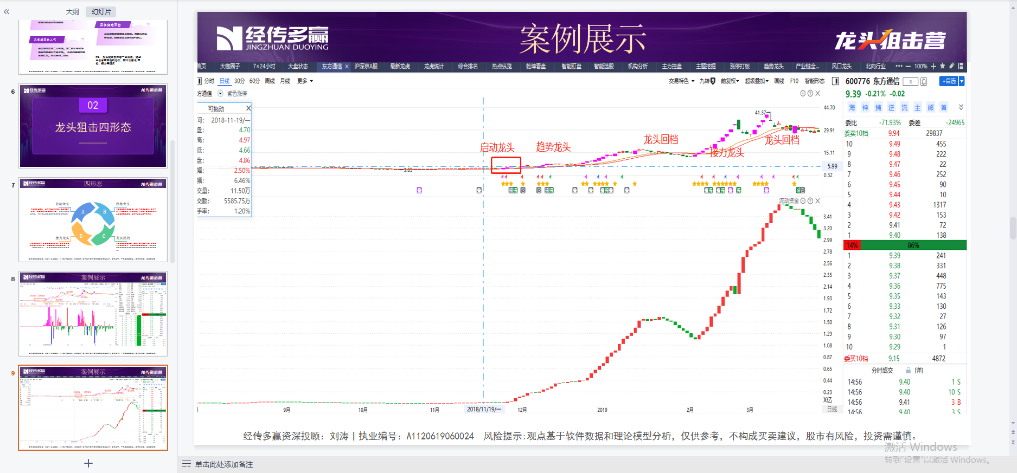Screen dimensions: 1017x473
Task: Switch to the 大纲 outline tab
Action: 72,11
